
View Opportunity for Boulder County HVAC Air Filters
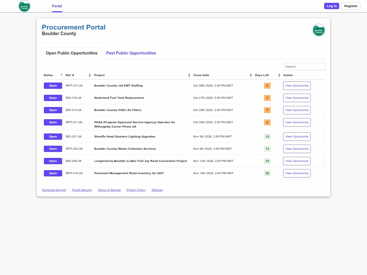tap(297, 110)
